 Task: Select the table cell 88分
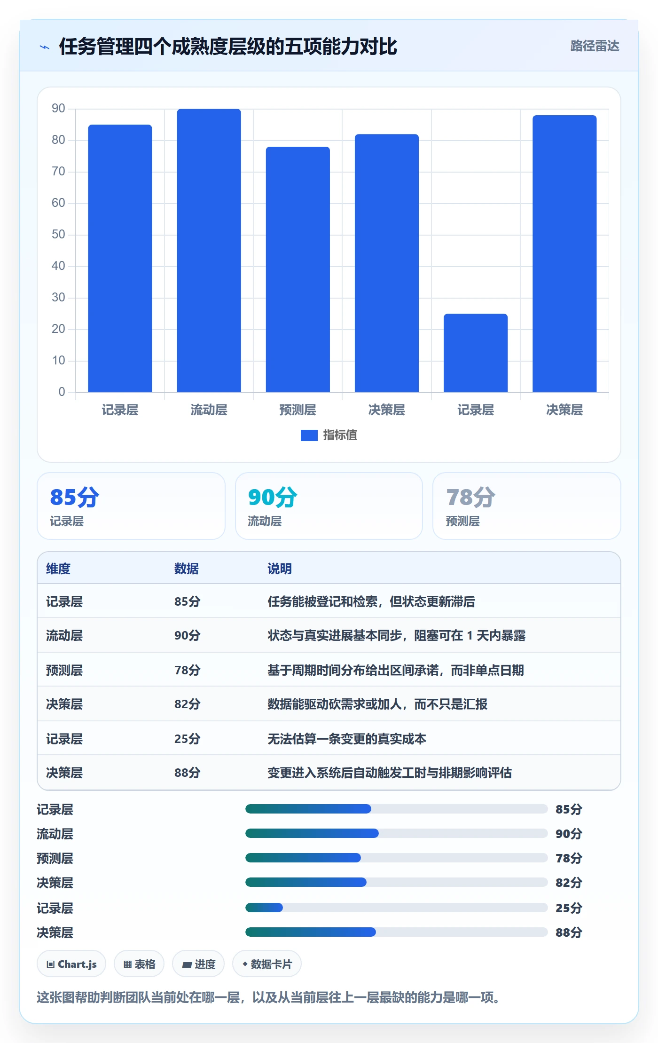coord(187,773)
